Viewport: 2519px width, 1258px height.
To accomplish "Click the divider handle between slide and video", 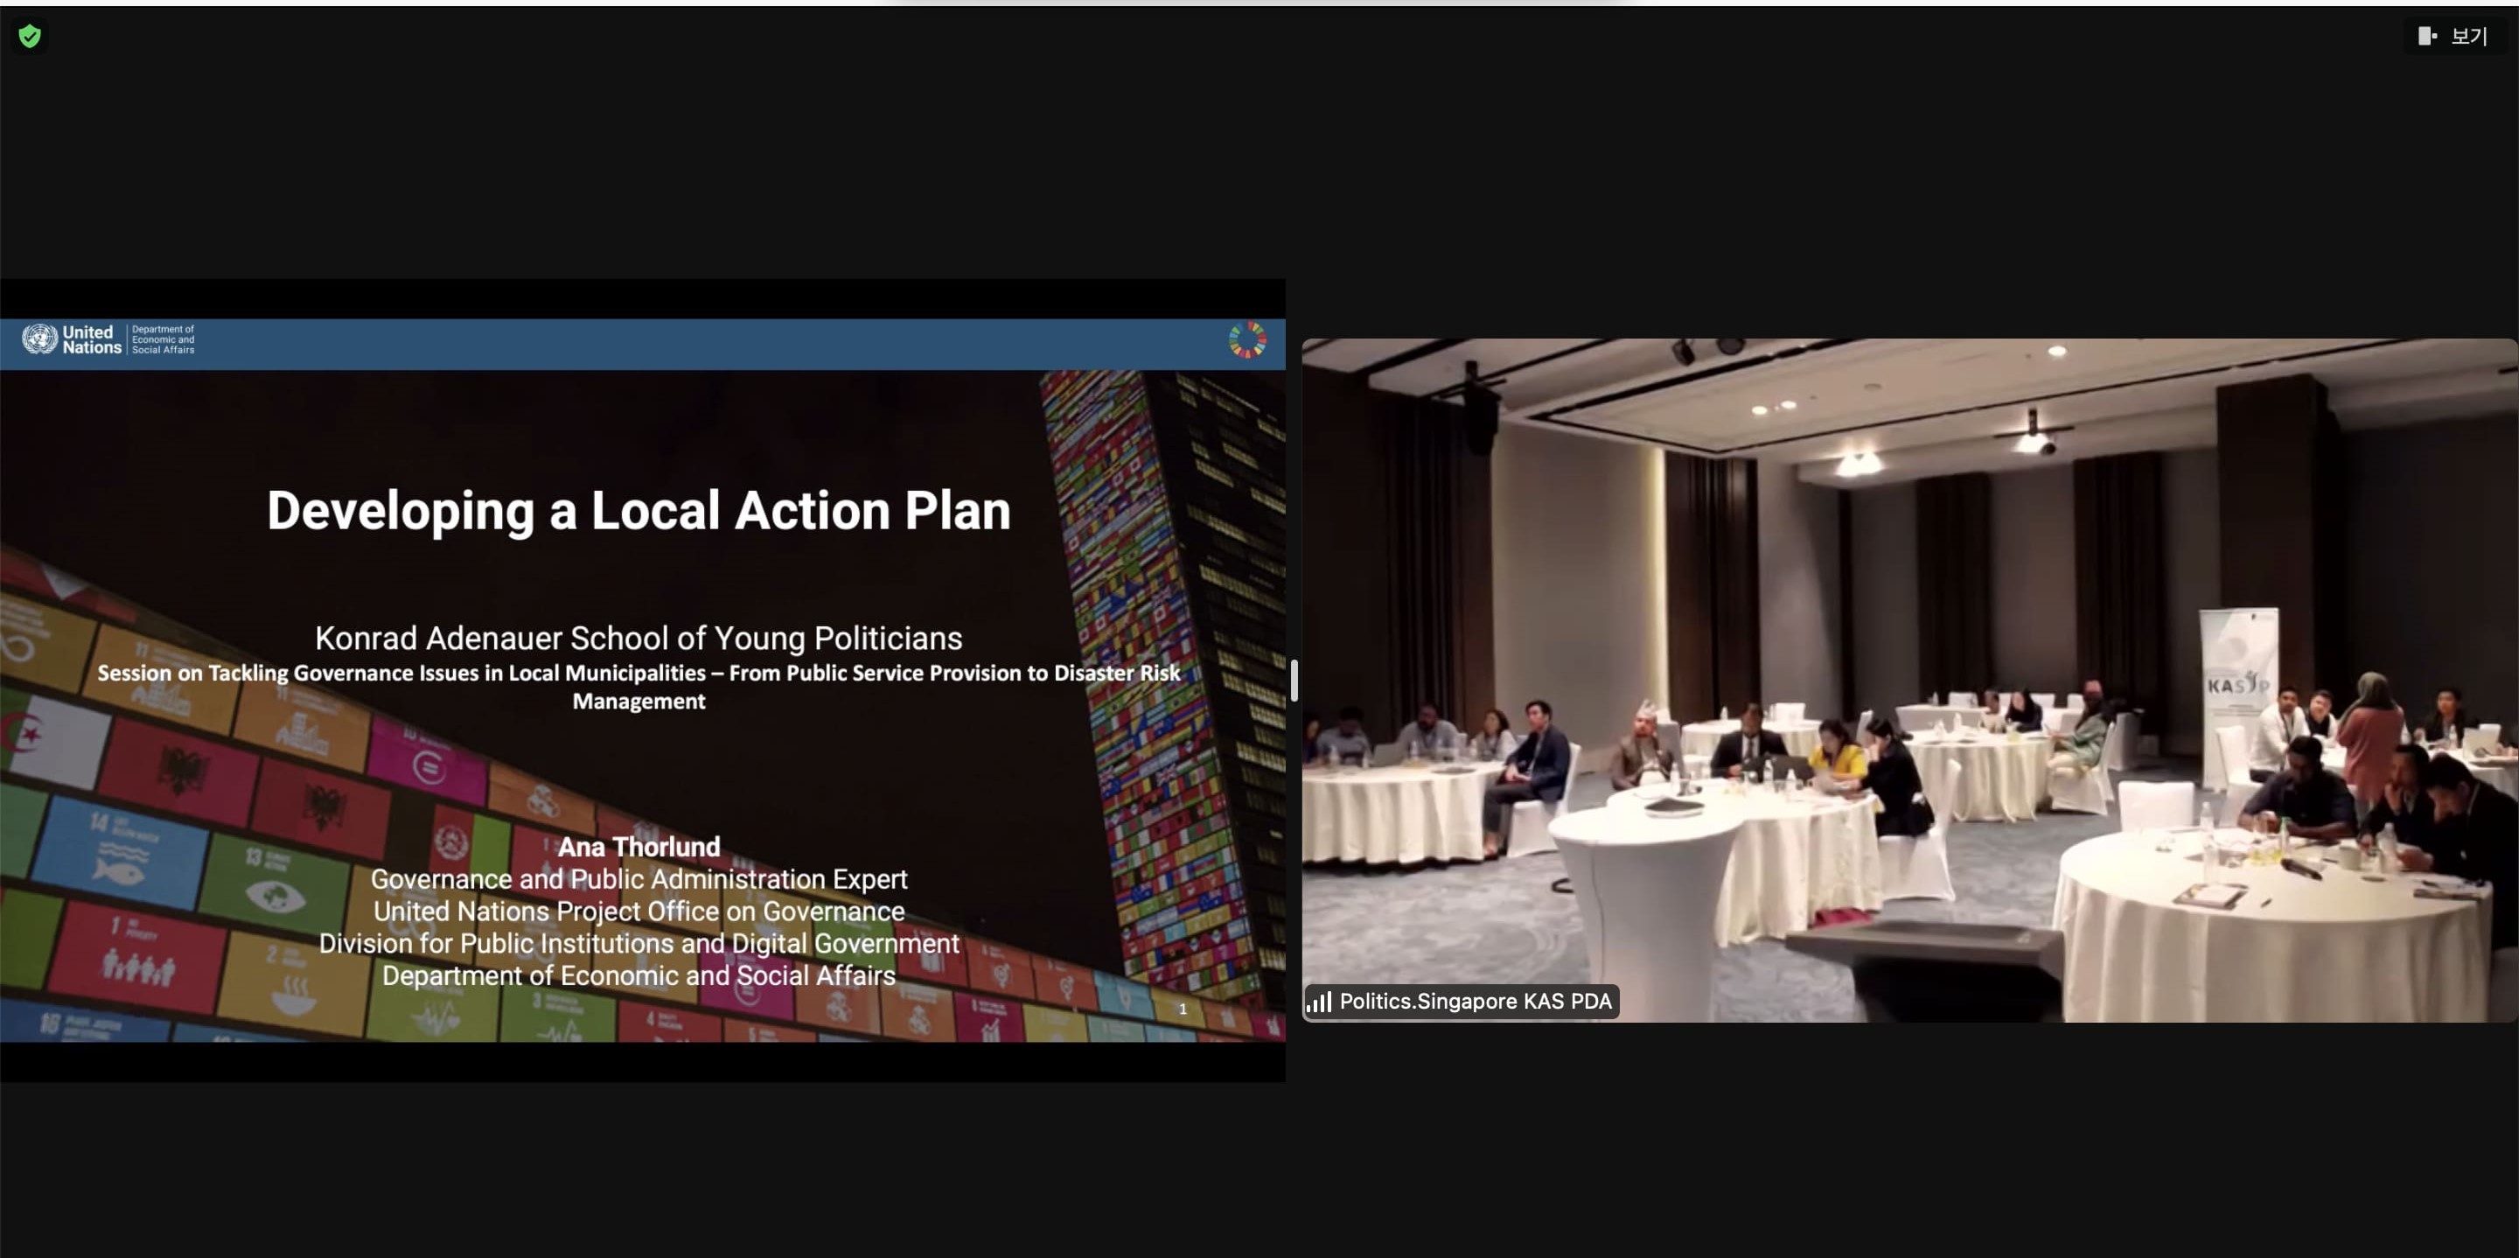I will tap(1294, 680).
